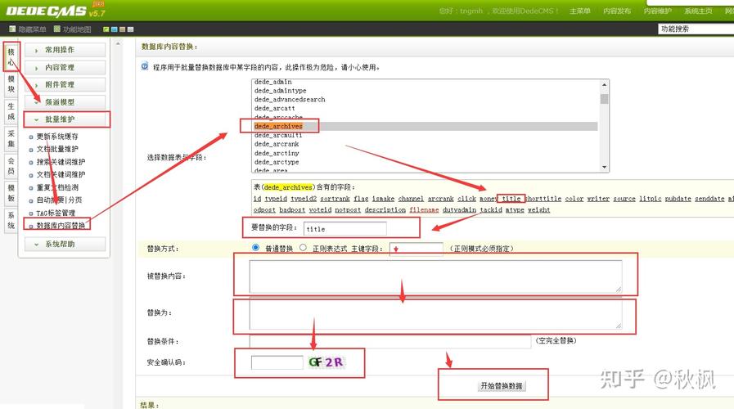The height and width of the screenshot is (409, 734).
Task: Click the blue info icon beside the warning
Action: pyautogui.click(x=145, y=66)
